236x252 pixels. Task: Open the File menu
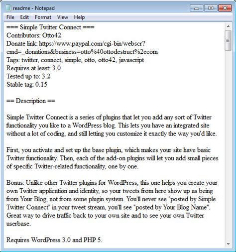[x=10, y=17]
